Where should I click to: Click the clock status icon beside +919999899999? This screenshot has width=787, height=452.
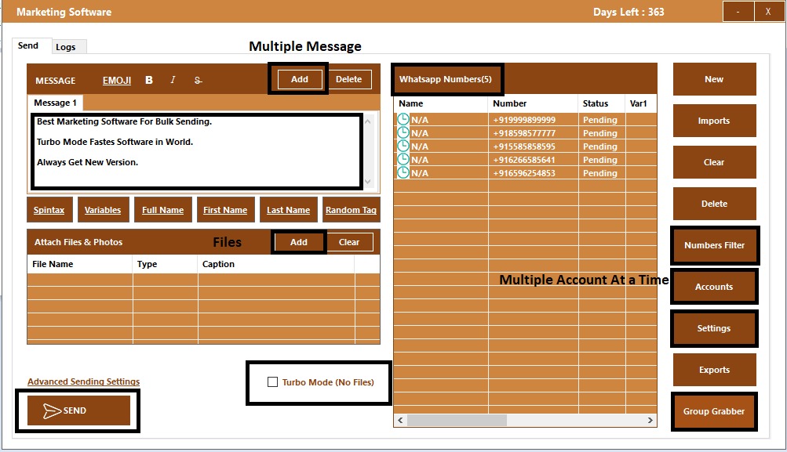tap(403, 120)
